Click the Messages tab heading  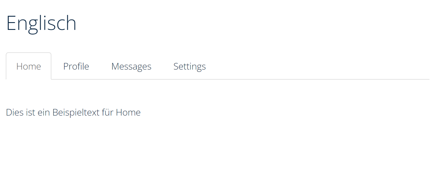131,66
